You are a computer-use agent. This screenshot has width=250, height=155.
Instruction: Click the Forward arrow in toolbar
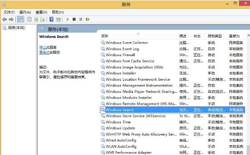(x=11, y=19)
